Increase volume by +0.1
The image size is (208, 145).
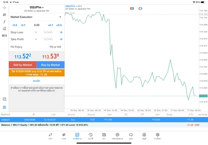50,25
